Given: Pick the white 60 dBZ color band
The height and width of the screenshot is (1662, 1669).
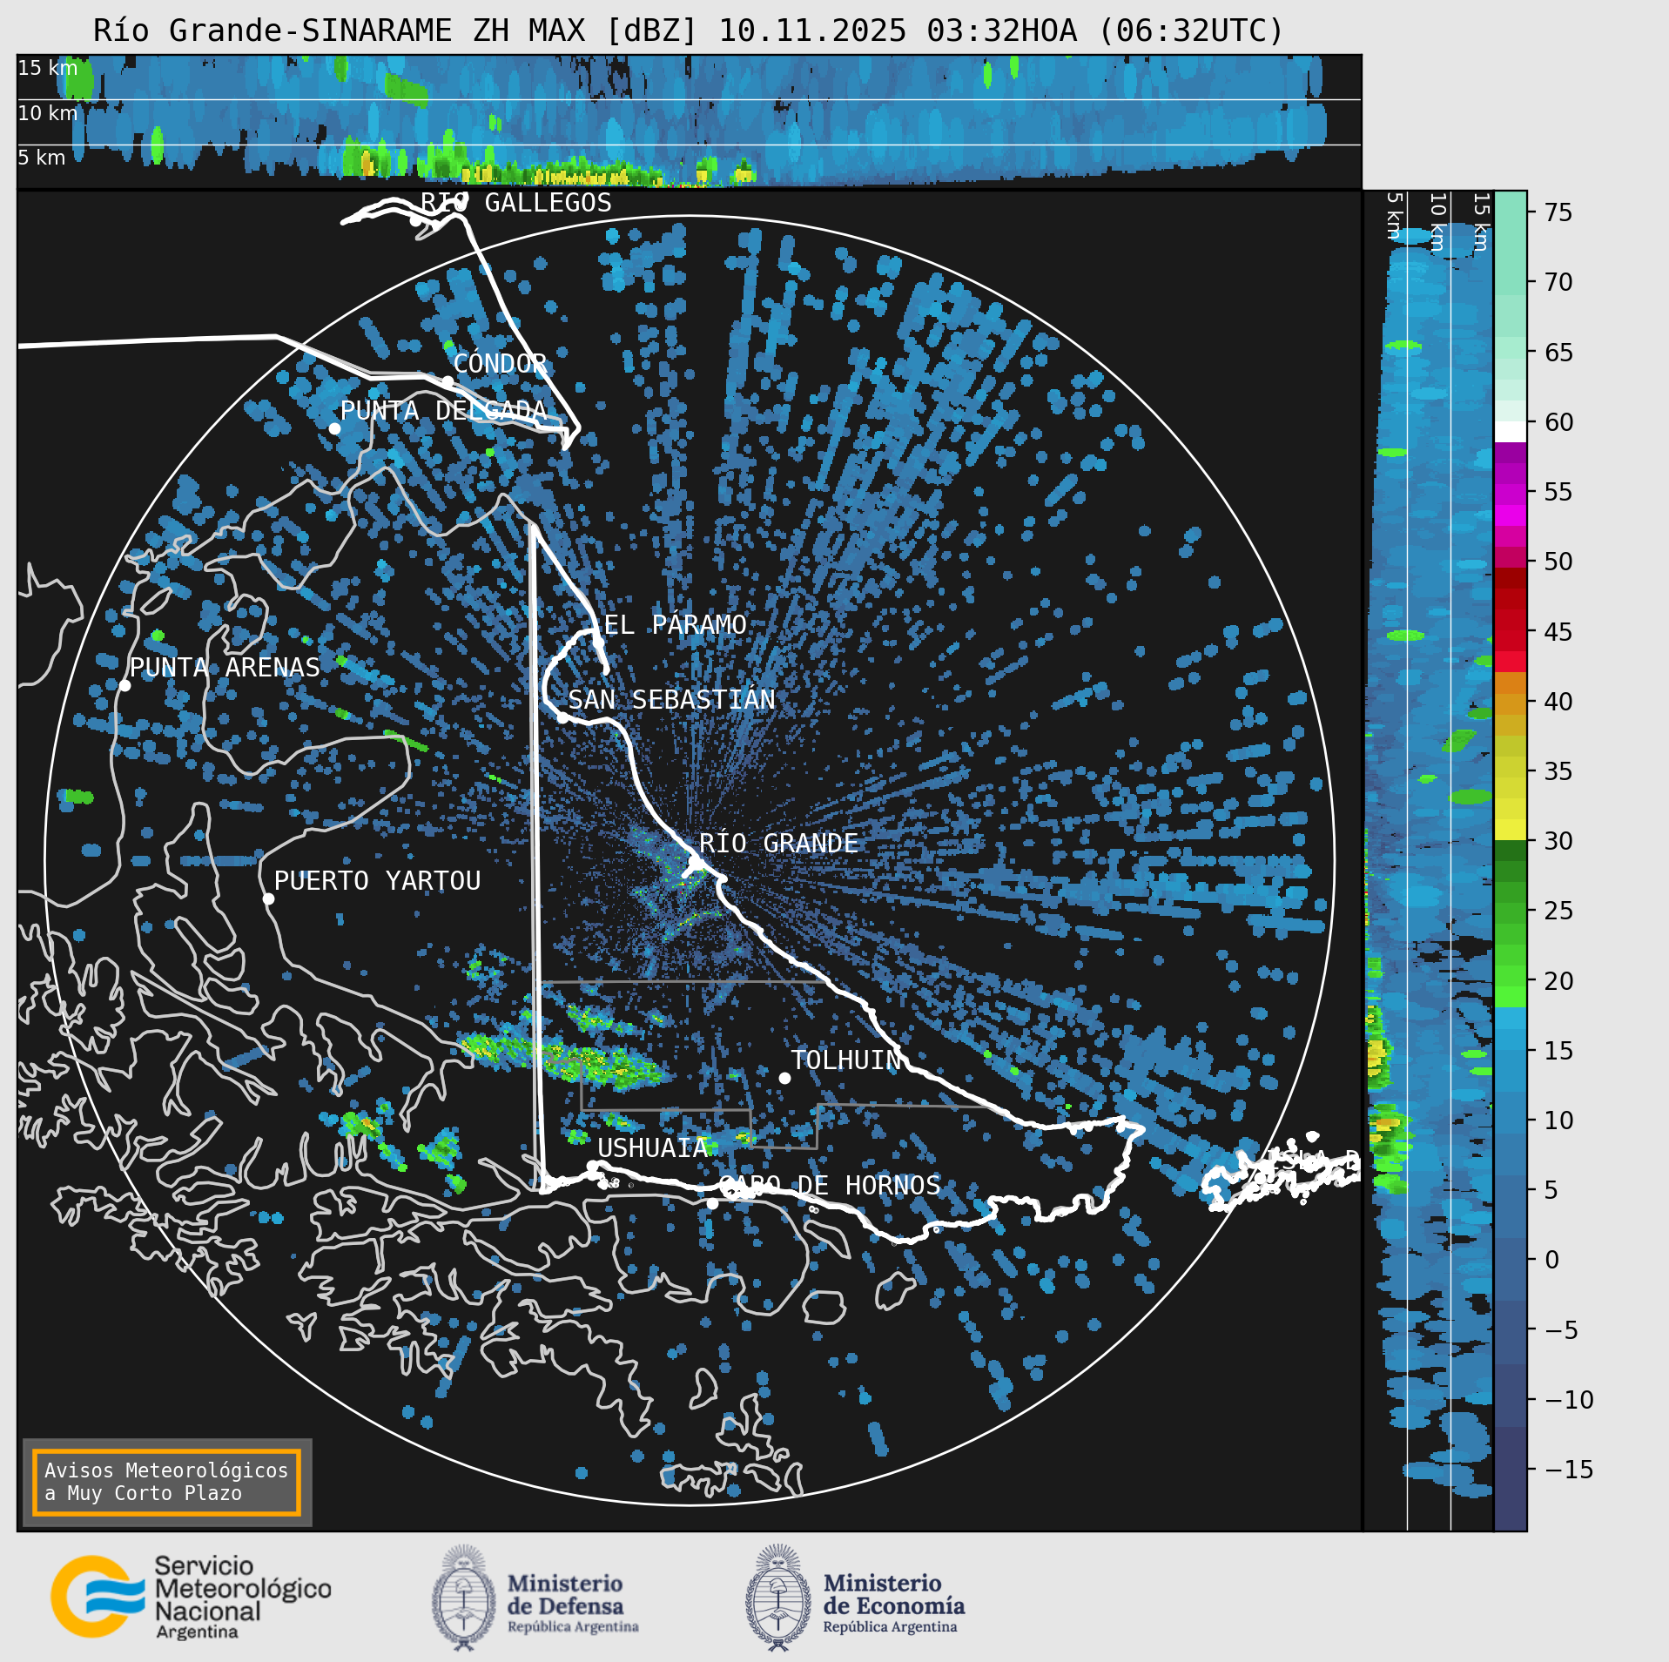Looking at the screenshot, I should [x=1511, y=431].
